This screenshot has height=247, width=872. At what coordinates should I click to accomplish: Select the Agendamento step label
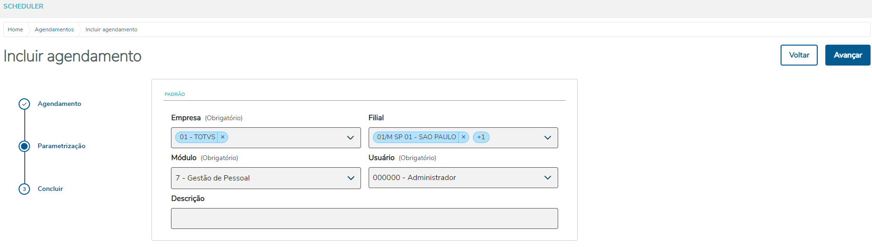(x=60, y=104)
